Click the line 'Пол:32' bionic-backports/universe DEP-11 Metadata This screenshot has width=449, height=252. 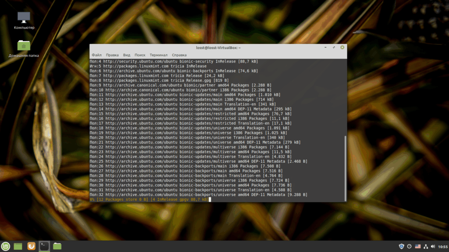(199, 195)
